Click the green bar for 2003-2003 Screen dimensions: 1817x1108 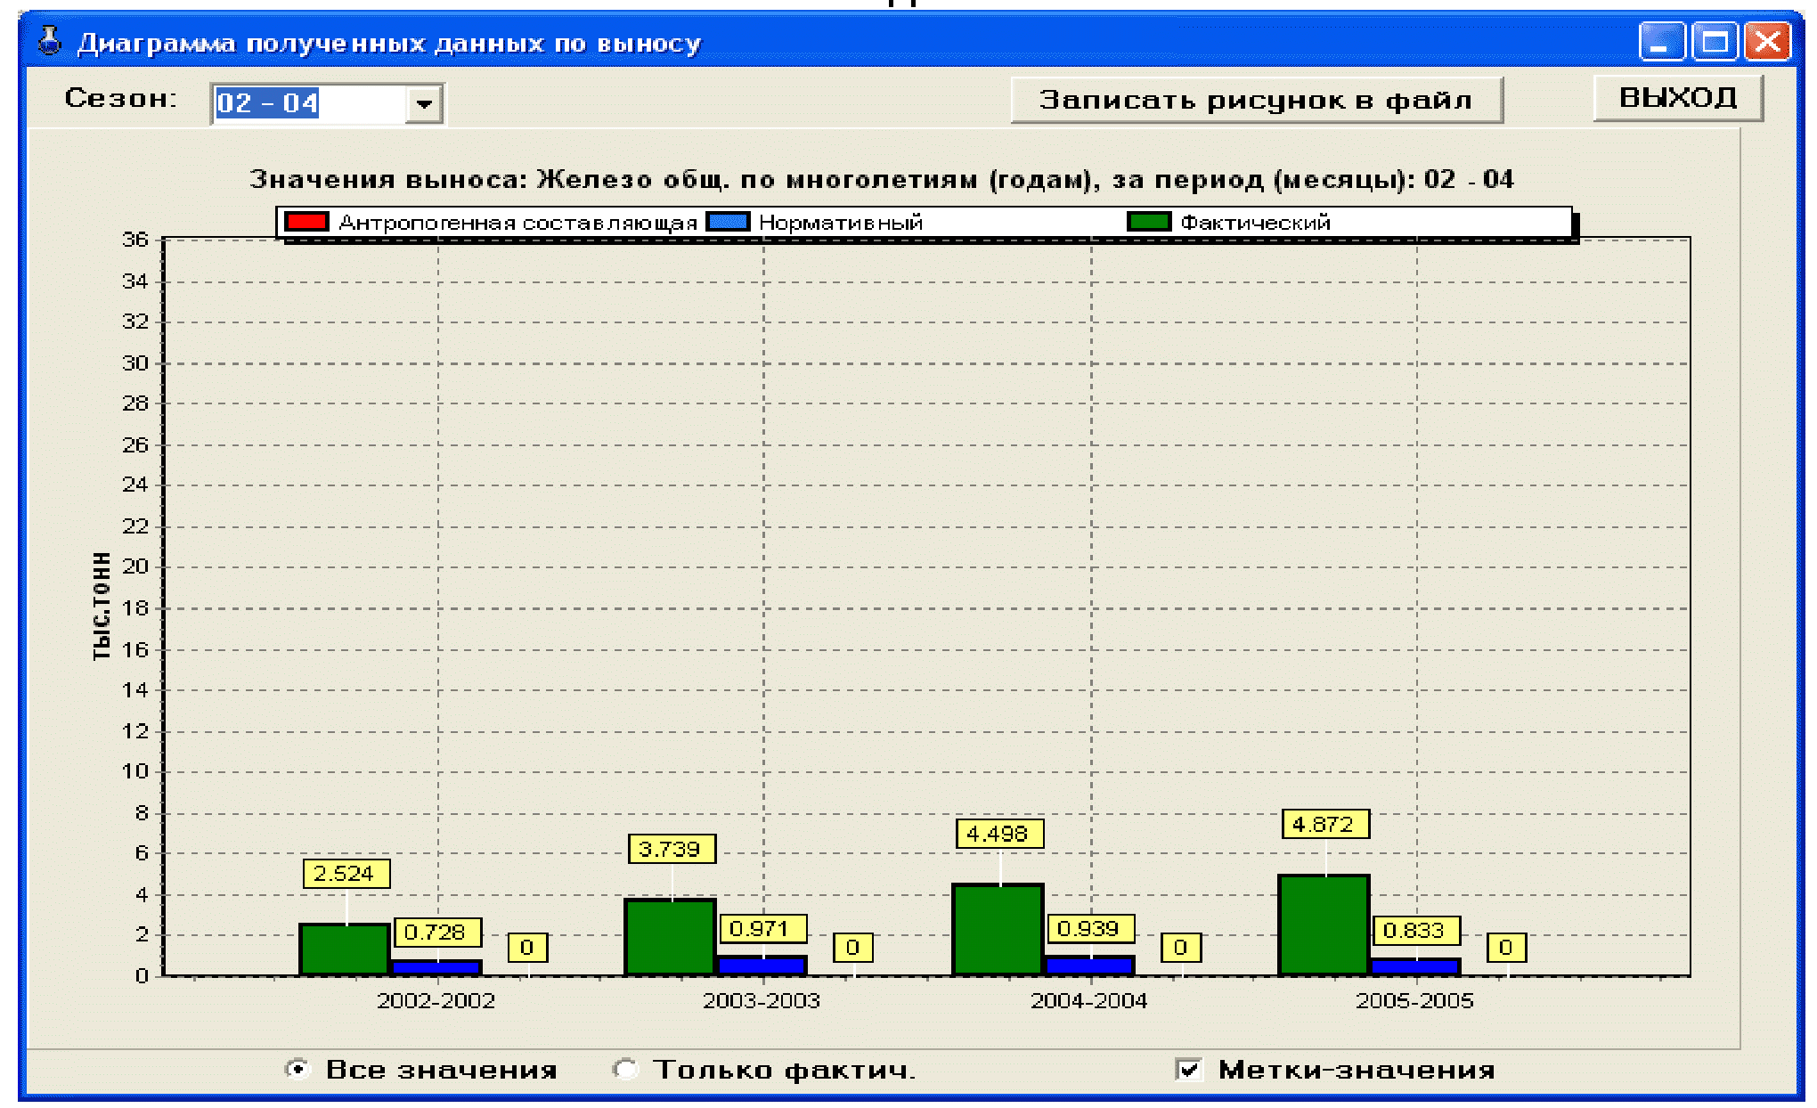671,937
